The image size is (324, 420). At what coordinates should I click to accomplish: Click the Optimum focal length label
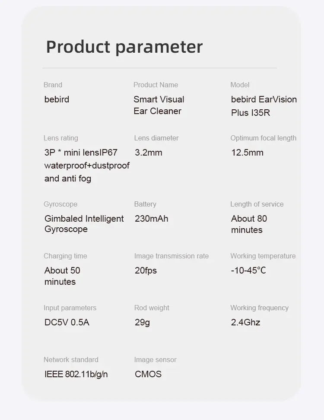[263, 138]
